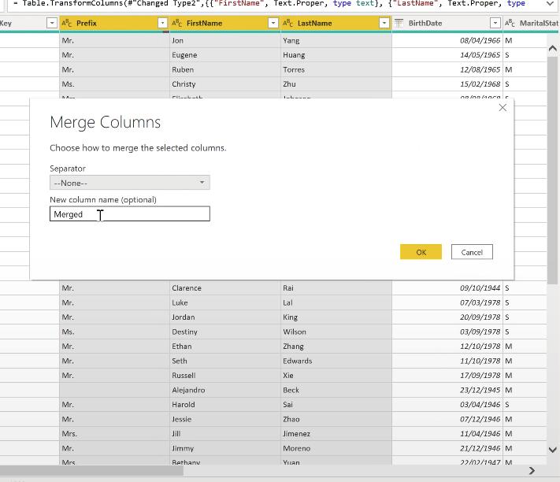Open the FirstName column filter dropdown

tap(273, 23)
